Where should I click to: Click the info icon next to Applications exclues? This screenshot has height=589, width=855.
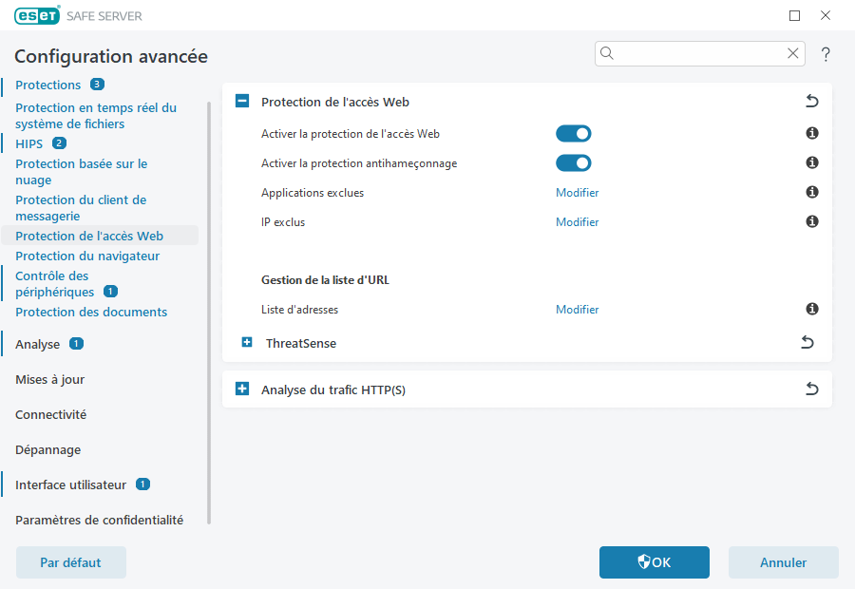tap(811, 192)
